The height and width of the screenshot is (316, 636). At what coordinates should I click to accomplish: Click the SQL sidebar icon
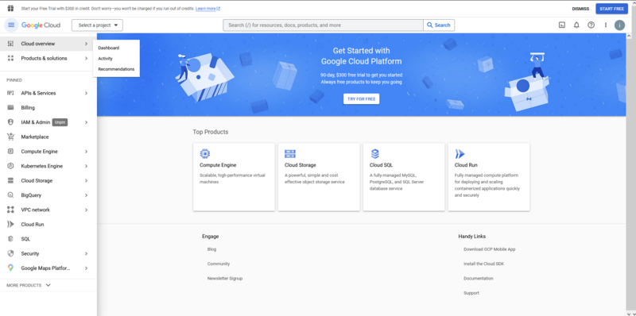(x=10, y=239)
